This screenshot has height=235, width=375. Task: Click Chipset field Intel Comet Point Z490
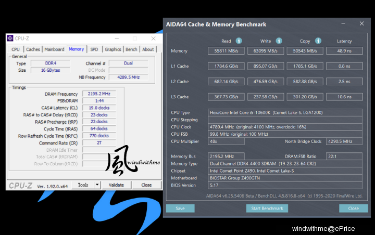(285, 171)
